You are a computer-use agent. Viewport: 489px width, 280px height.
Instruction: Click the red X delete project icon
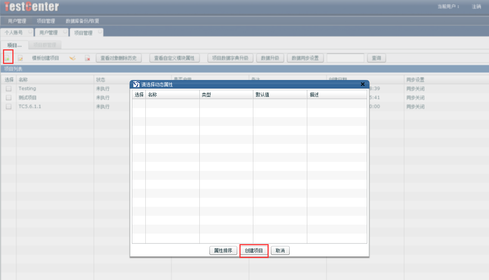87,58
